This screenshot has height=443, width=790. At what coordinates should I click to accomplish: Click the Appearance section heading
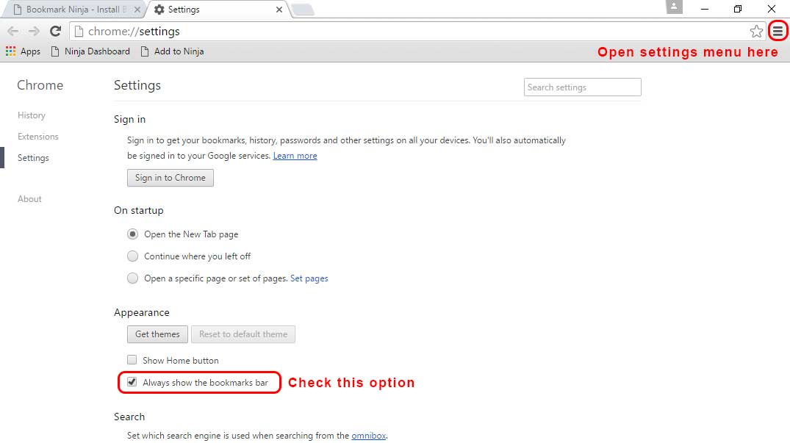point(142,313)
